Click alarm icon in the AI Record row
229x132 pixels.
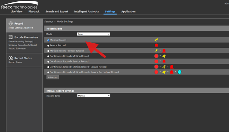172,72
